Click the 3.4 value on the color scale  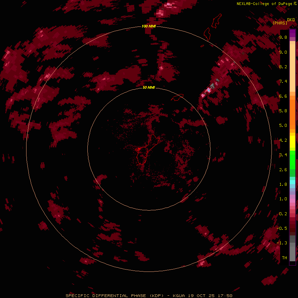coord(283,155)
